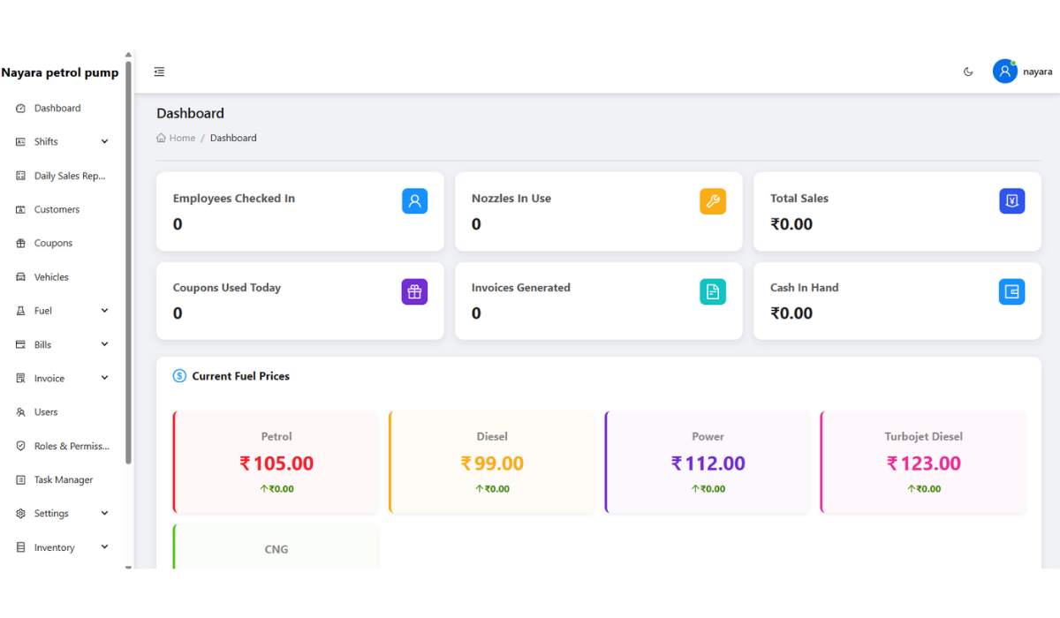This screenshot has height=618, width=1060.
Task: Click the Customers sidebar icon
Action: (x=21, y=210)
